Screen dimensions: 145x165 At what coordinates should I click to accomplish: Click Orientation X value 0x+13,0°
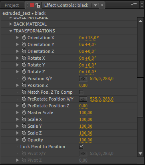point(89,38)
